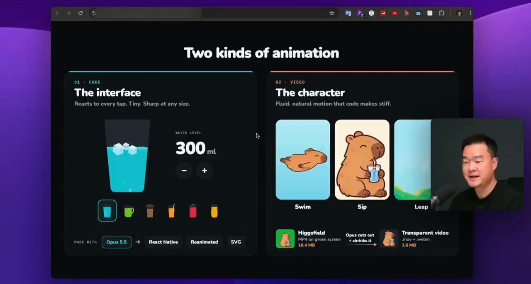Open the purple P extension
The image size is (531, 284).
(360, 13)
